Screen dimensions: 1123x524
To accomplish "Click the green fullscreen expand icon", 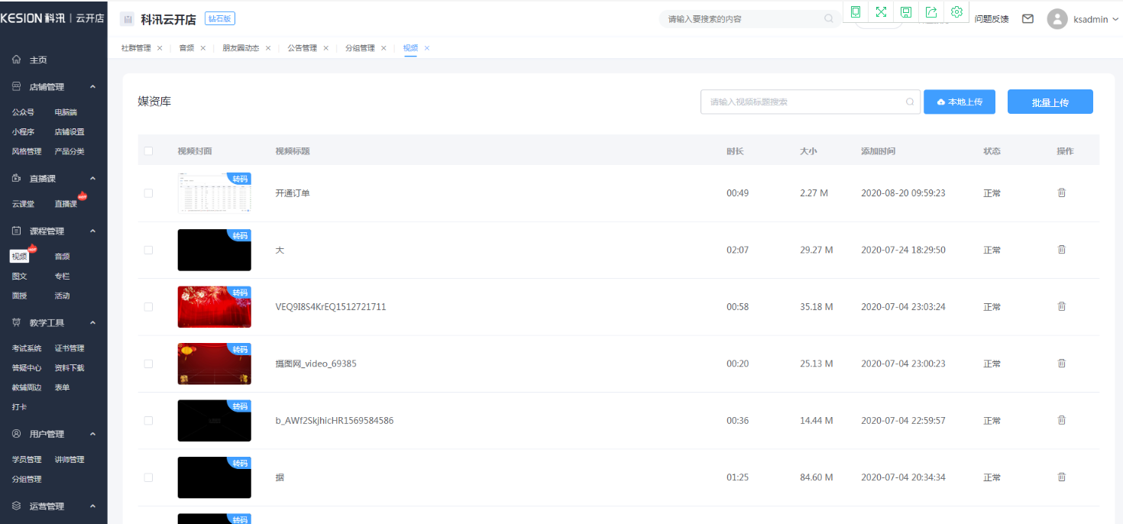I will coord(881,11).
